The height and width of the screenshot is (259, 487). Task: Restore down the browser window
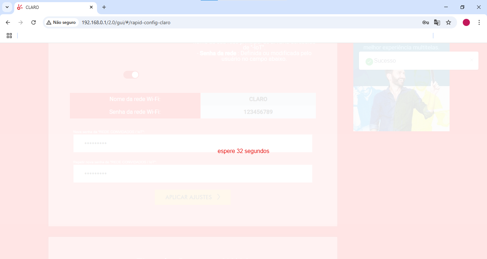462,7
